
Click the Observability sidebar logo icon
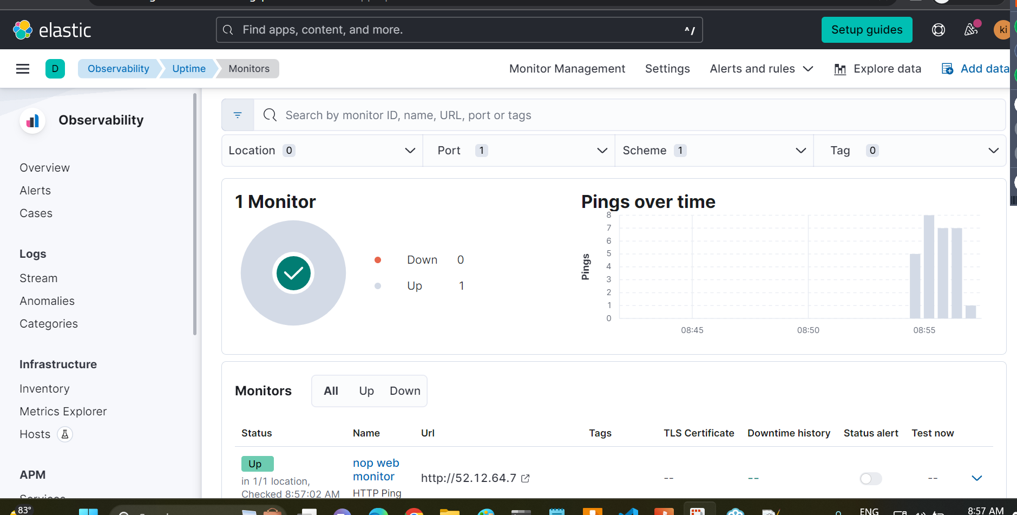(x=33, y=120)
